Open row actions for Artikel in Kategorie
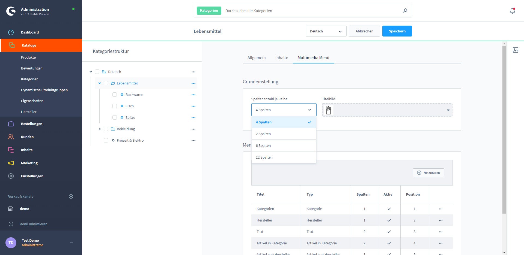This screenshot has height=255, width=524. (441, 243)
